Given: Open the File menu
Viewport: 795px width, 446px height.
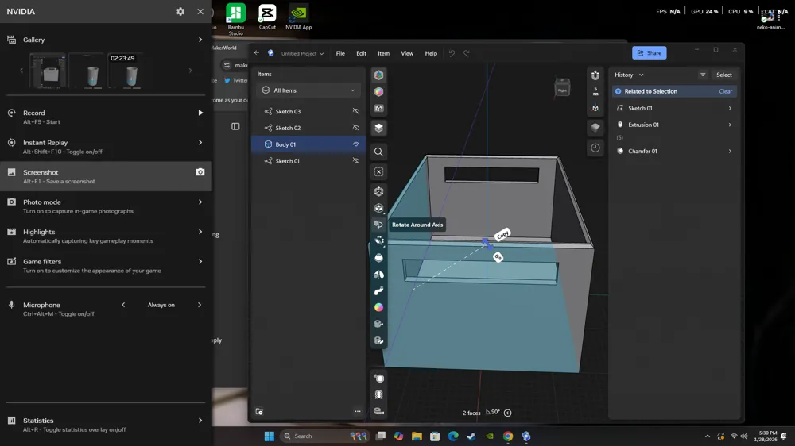Looking at the screenshot, I should pyautogui.click(x=340, y=53).
